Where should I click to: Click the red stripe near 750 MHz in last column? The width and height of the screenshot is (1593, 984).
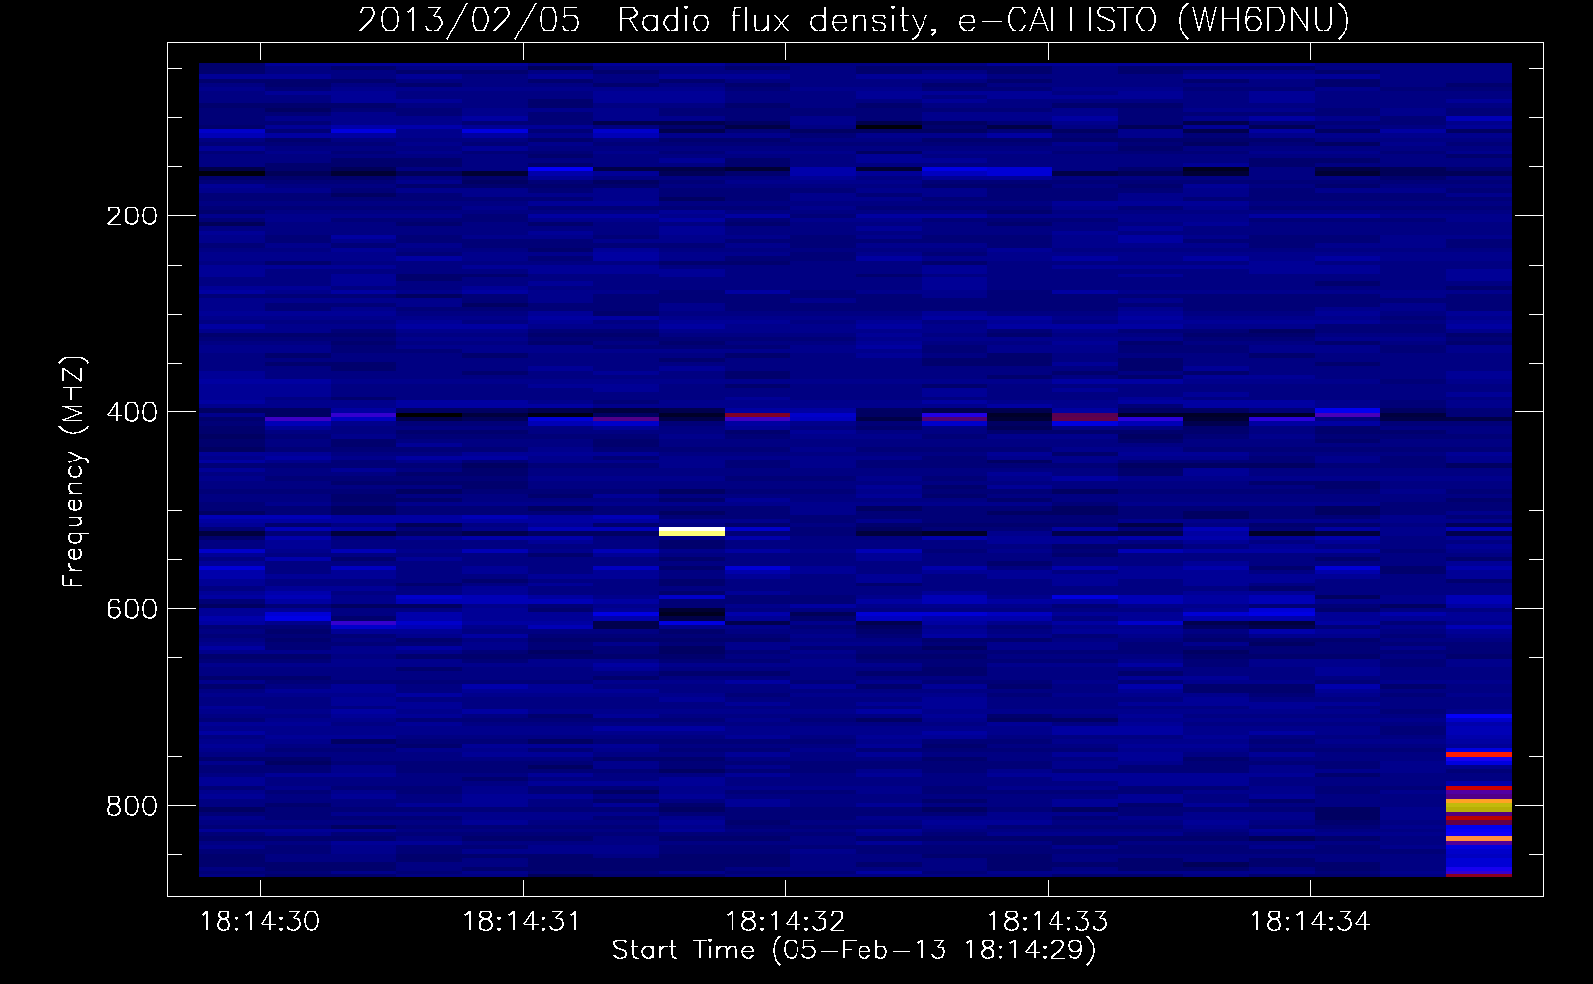1479,754
